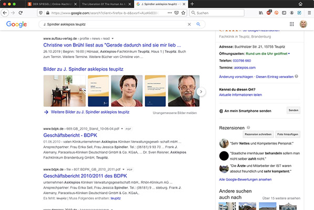
Task: Open Bilder zu J. Spindler asklepios teupitz
Action: pos(83,69)
